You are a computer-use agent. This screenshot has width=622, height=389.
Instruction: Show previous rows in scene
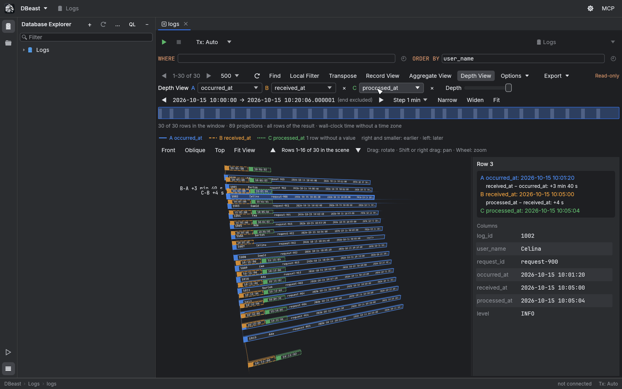pos(273,150)
